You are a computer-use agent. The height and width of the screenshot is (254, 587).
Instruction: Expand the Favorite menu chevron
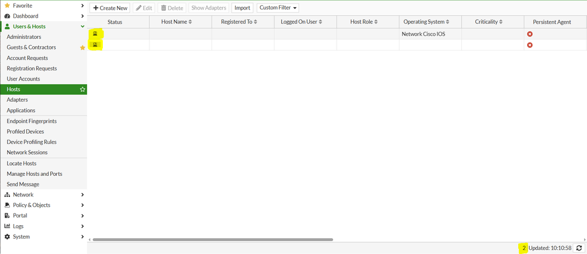click(82, 6)
